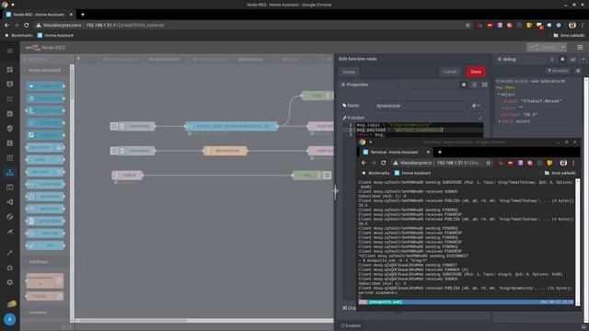
Task: Open the Configuration gear icon in sidebar
Action: coord(10,282)
